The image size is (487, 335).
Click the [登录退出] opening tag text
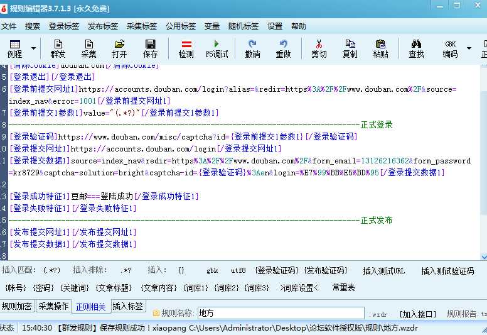(29, 77)
